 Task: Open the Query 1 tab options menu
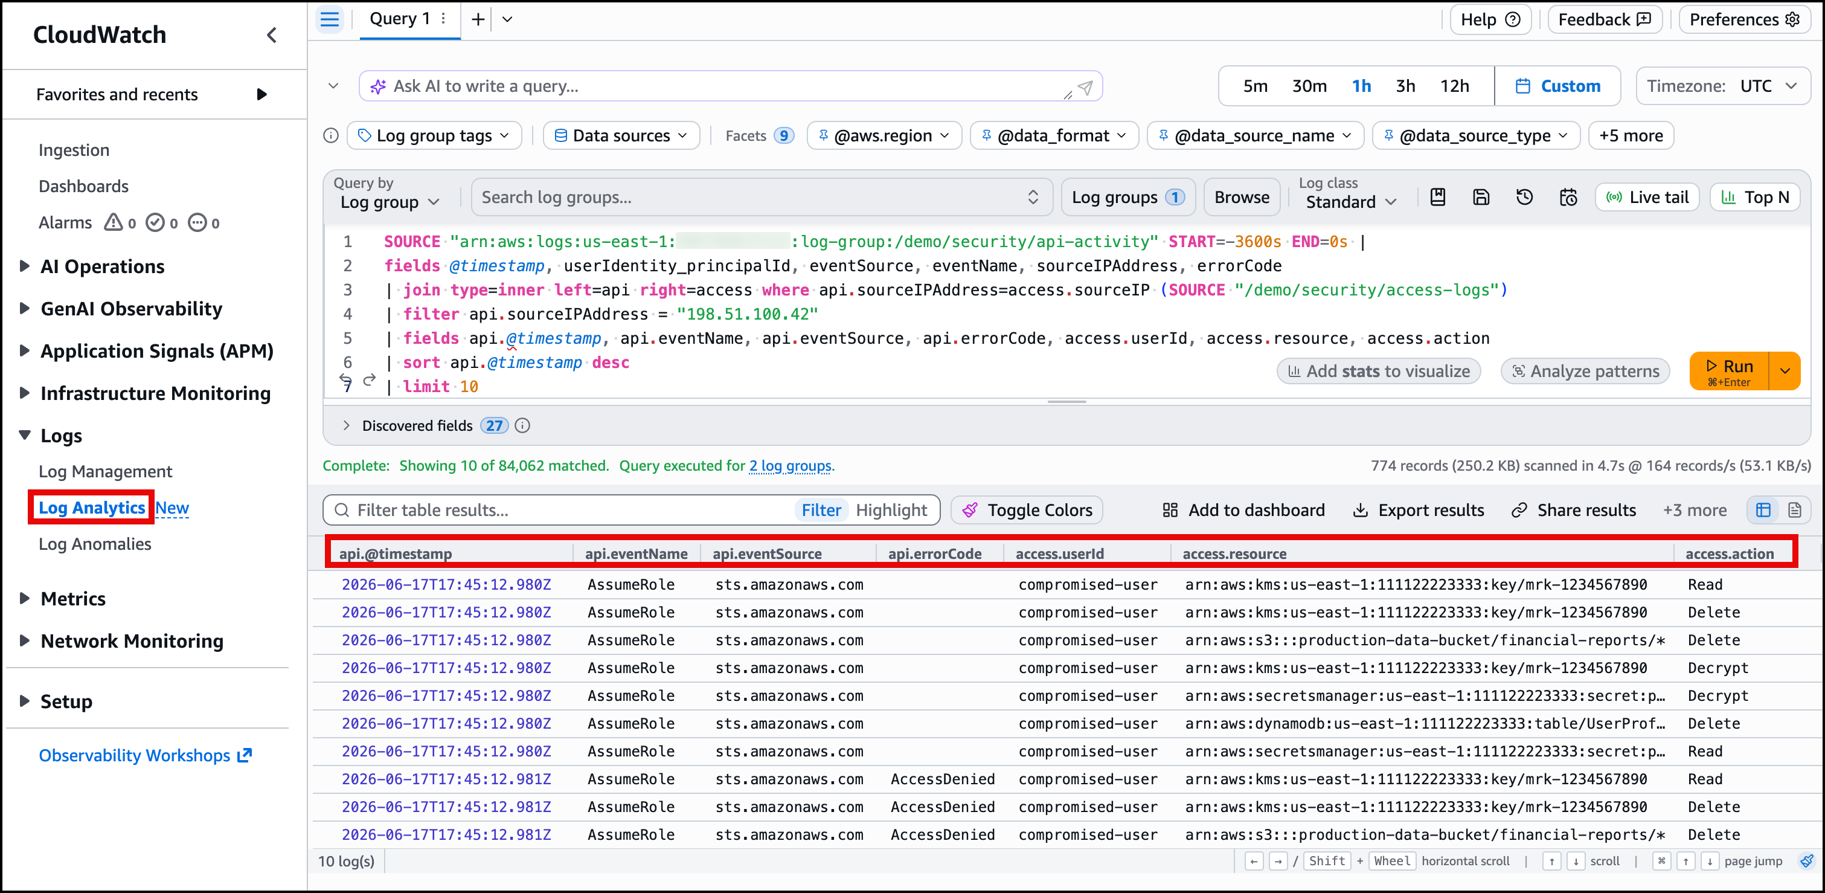[444, 19]
